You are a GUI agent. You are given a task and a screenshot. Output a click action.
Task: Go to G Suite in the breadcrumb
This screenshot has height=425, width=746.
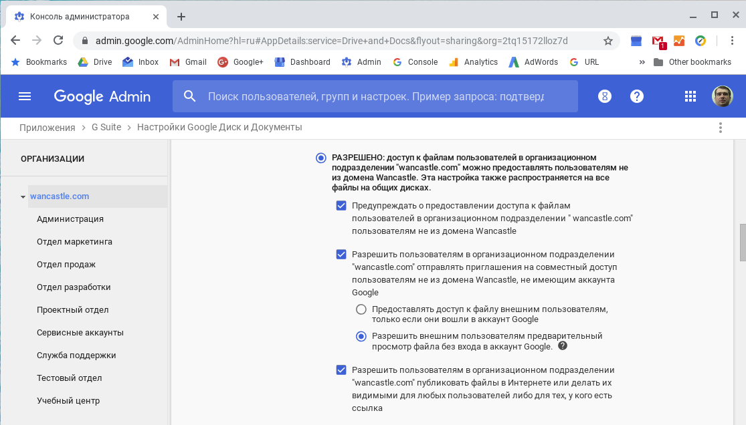(x=106, y=127)
